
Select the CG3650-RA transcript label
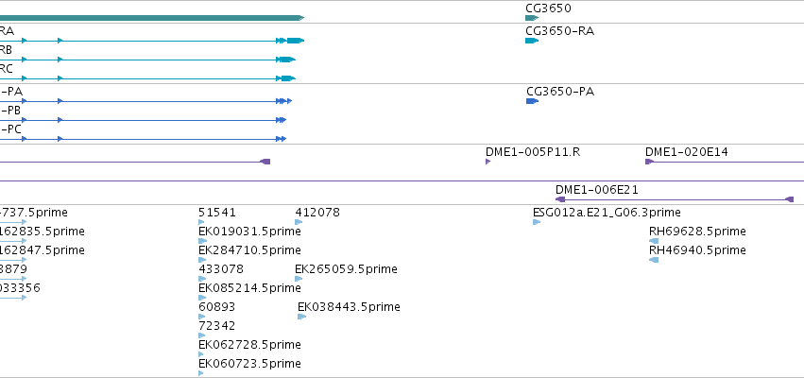click(560, 31)
